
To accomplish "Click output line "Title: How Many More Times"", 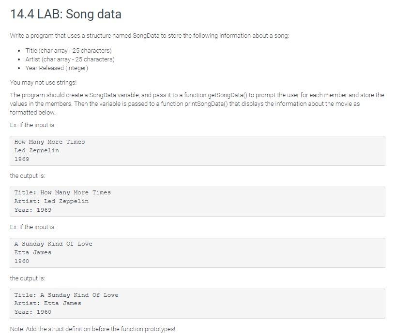I will [62, 192].
